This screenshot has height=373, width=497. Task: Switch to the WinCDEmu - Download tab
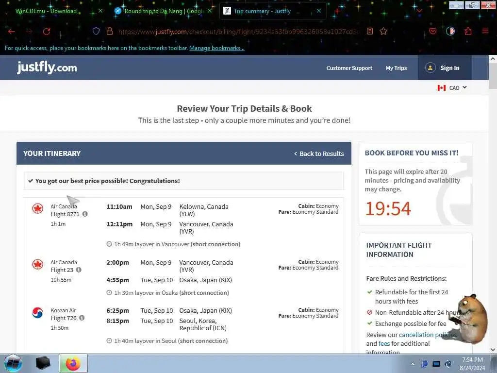[46, 11]
